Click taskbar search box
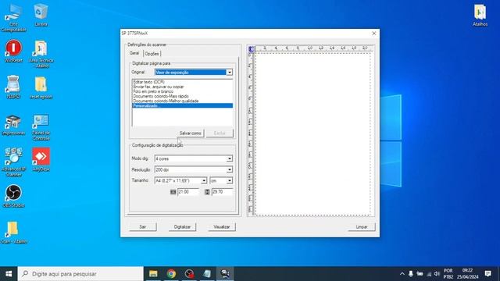Viewport: 500px width, 281px height. pos(80,274)
